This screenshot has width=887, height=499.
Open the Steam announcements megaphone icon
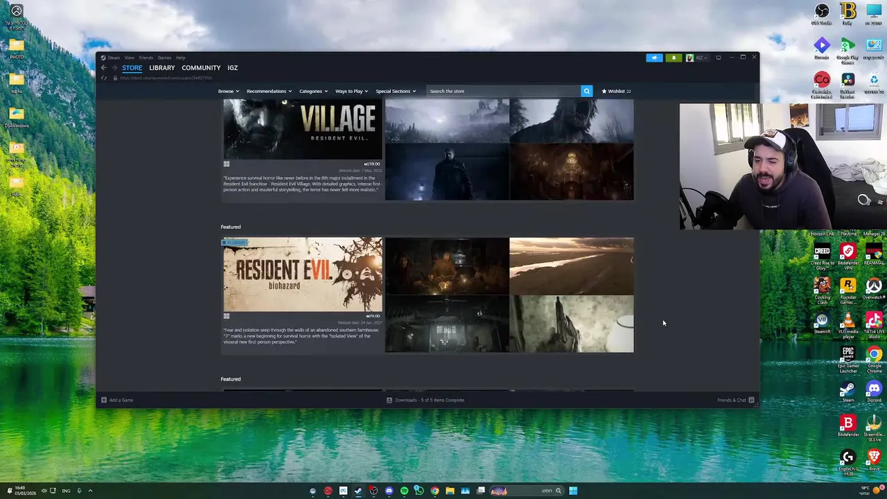[x=654, y=58]
